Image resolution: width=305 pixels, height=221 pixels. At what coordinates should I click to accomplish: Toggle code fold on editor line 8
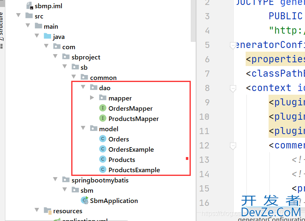[233, 89]
